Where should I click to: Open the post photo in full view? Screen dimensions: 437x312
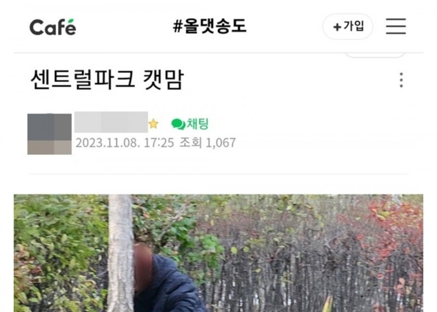pos(219,253)
